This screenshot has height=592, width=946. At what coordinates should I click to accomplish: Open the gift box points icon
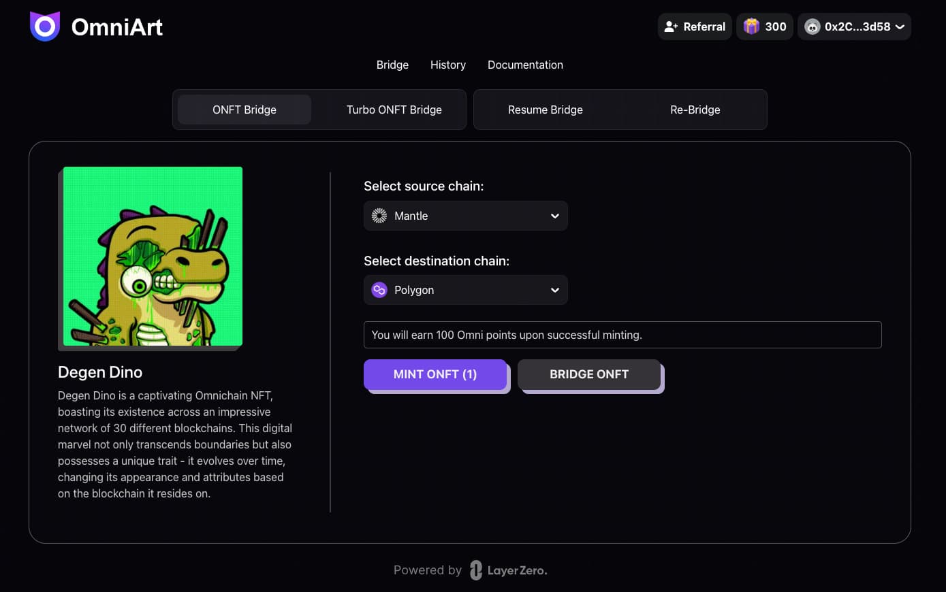(751, 27)
